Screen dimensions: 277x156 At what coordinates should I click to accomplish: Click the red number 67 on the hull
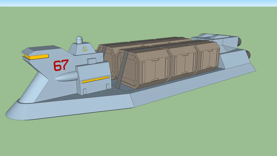point(61,65)
